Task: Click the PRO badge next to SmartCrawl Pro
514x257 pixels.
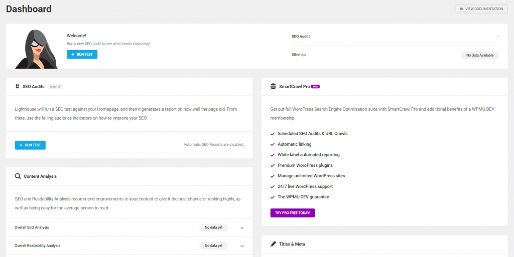Action: click(x=315, y=87)
